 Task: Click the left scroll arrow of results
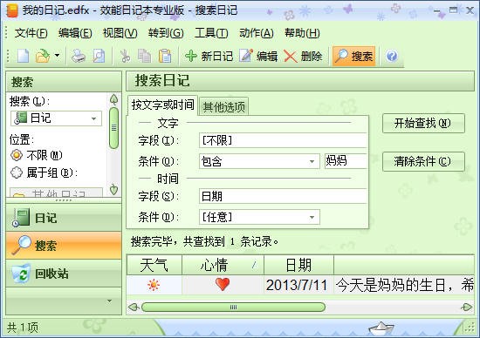coord(134,308)
